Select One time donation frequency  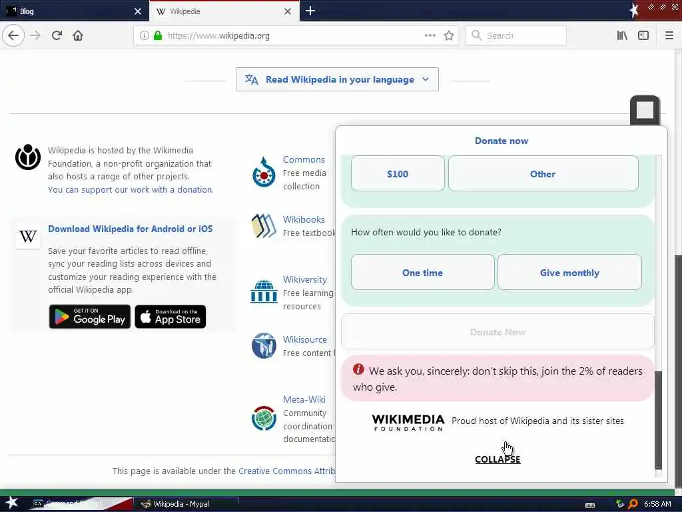(422, 273)
